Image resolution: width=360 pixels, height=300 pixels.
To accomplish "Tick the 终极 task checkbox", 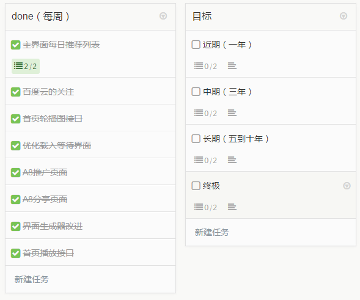I will click(x=196, y=186).
